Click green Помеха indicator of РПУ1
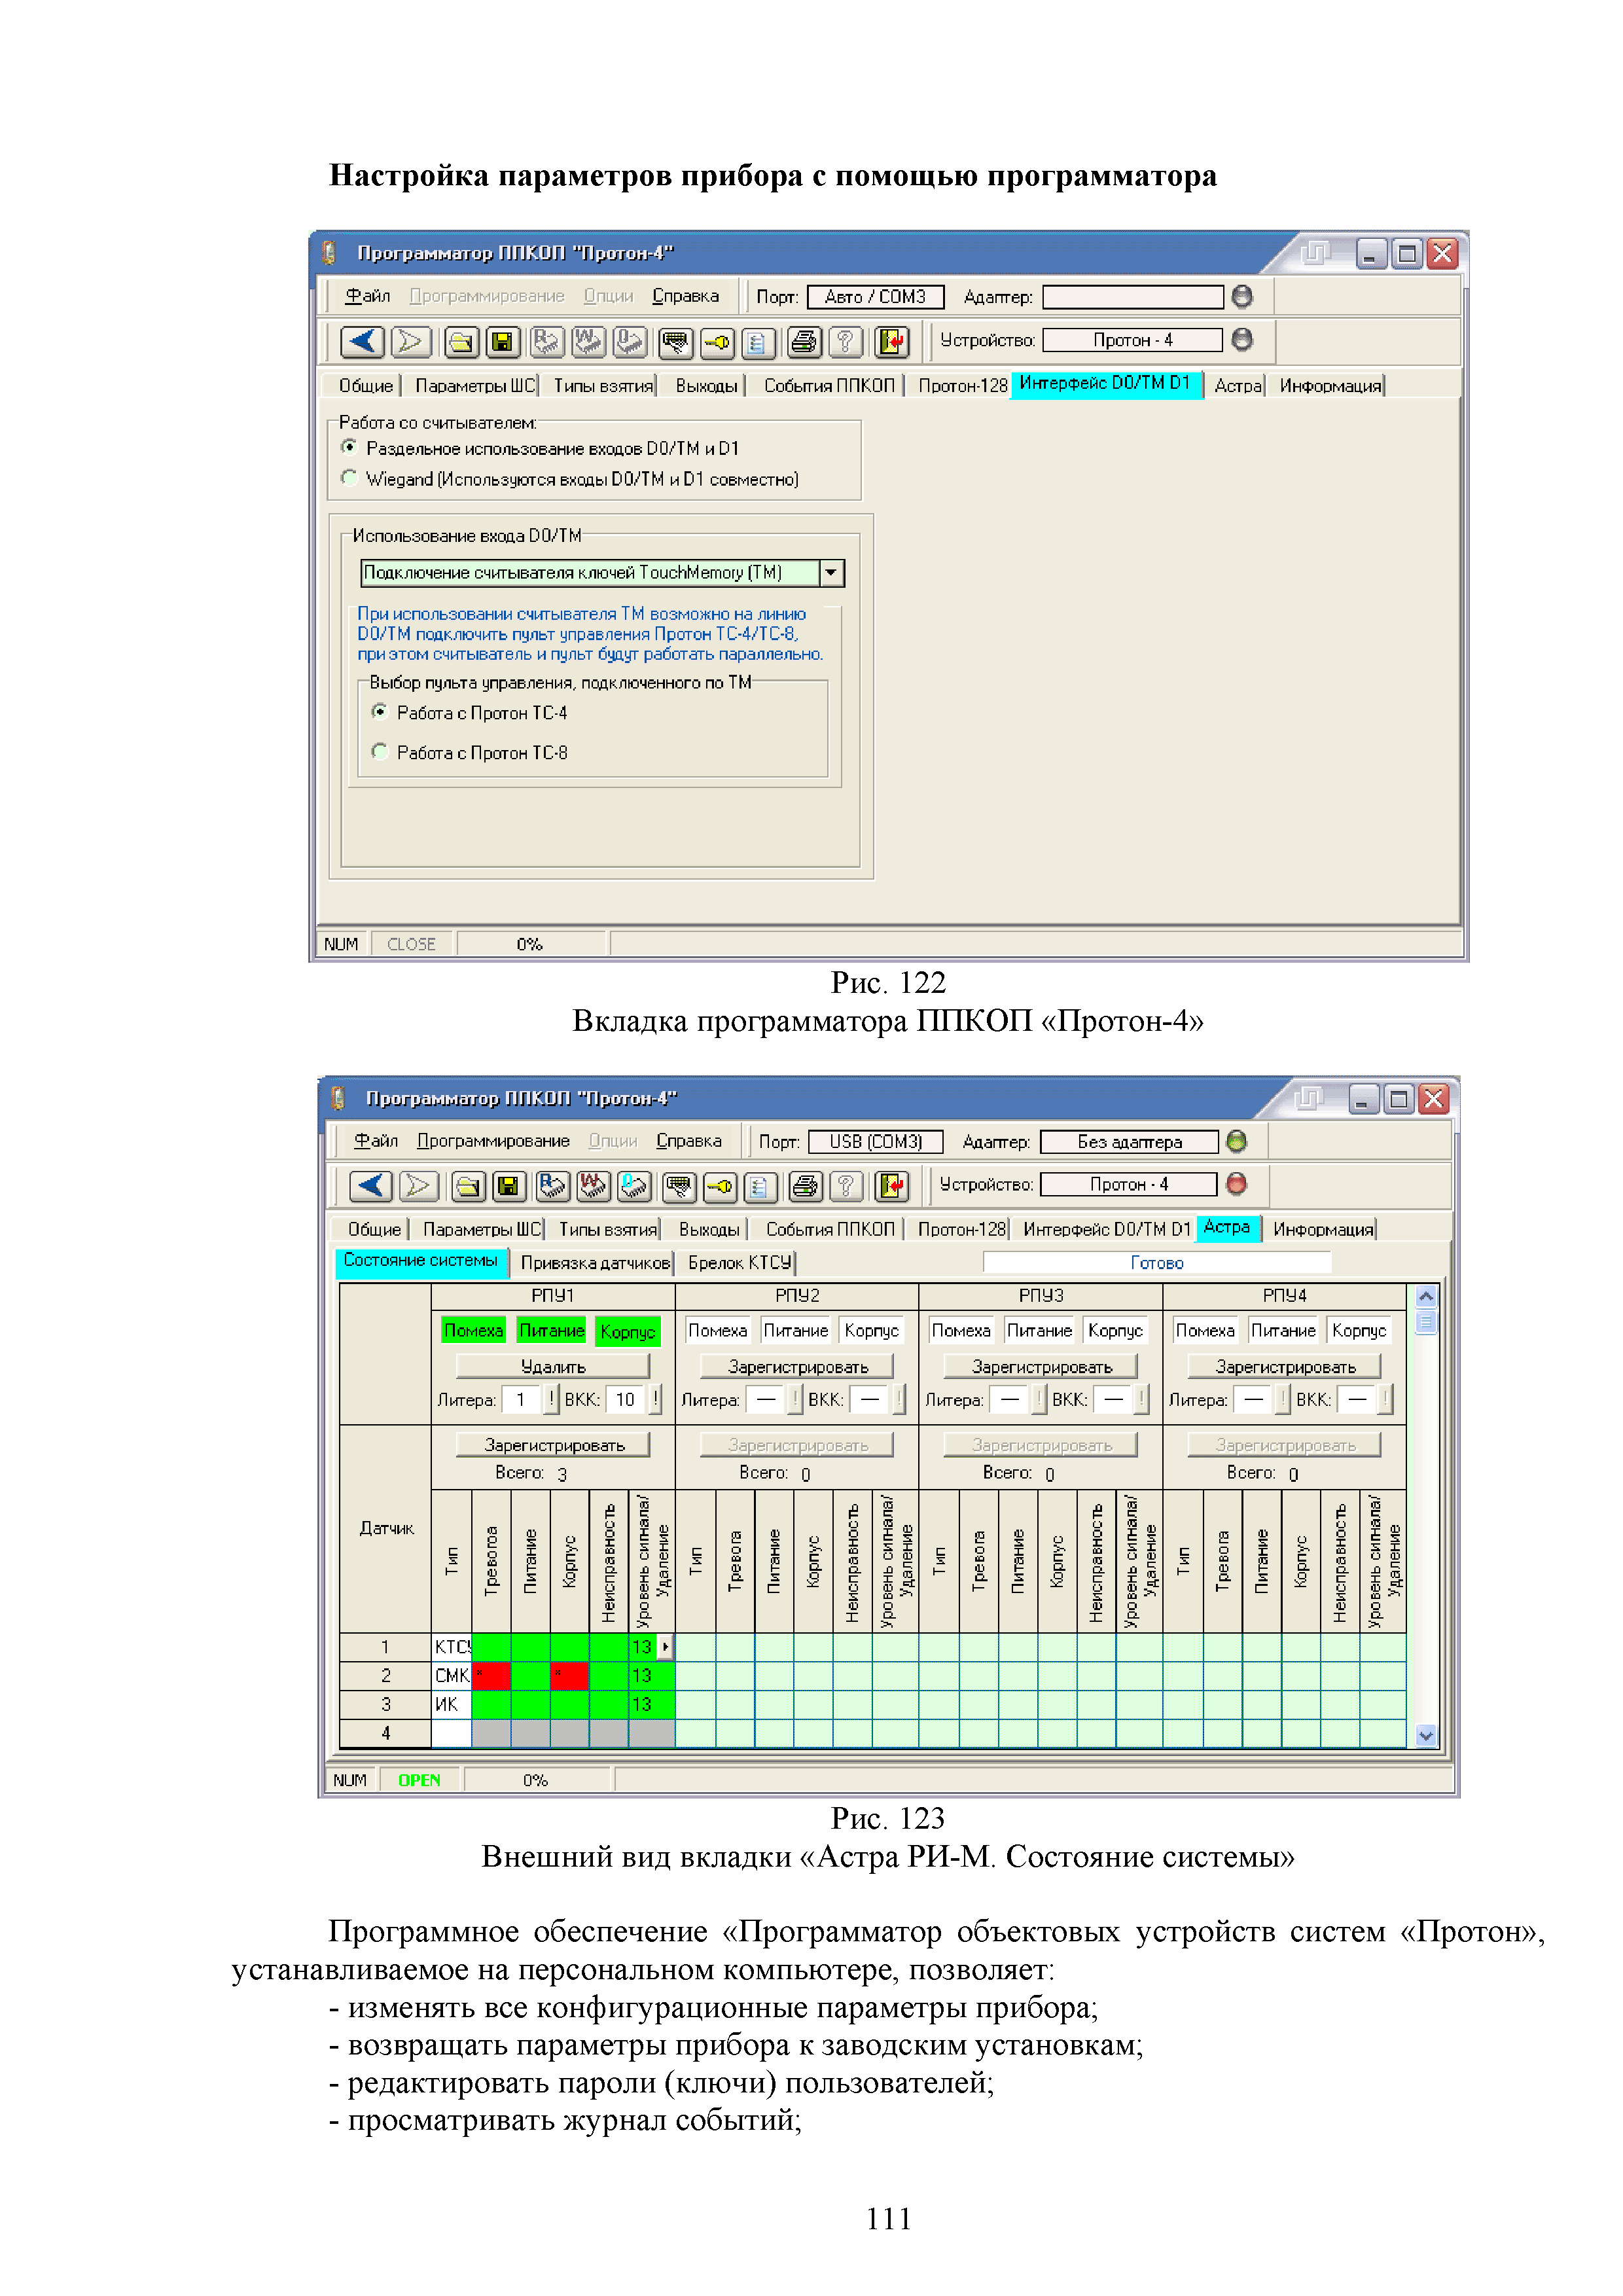 pyautogui.click(x=473, y=1331)
